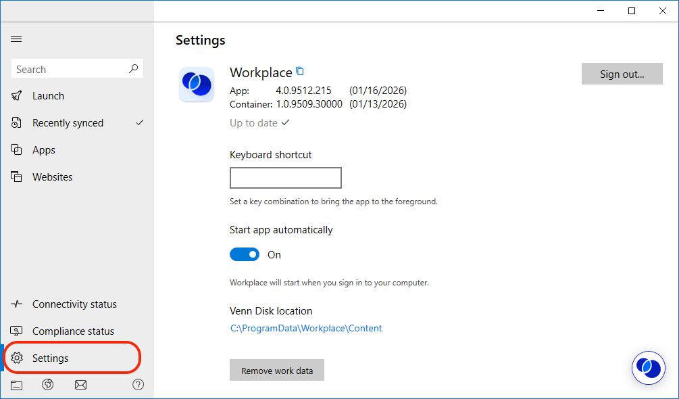
Task: Focus the Keyboard shortcut input box
Action: click(286, 178)
